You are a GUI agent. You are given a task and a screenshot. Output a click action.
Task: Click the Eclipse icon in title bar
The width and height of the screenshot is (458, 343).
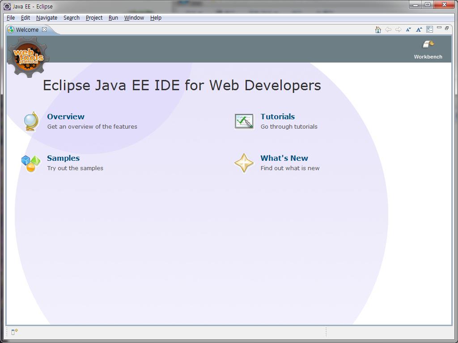coord(7,6)
